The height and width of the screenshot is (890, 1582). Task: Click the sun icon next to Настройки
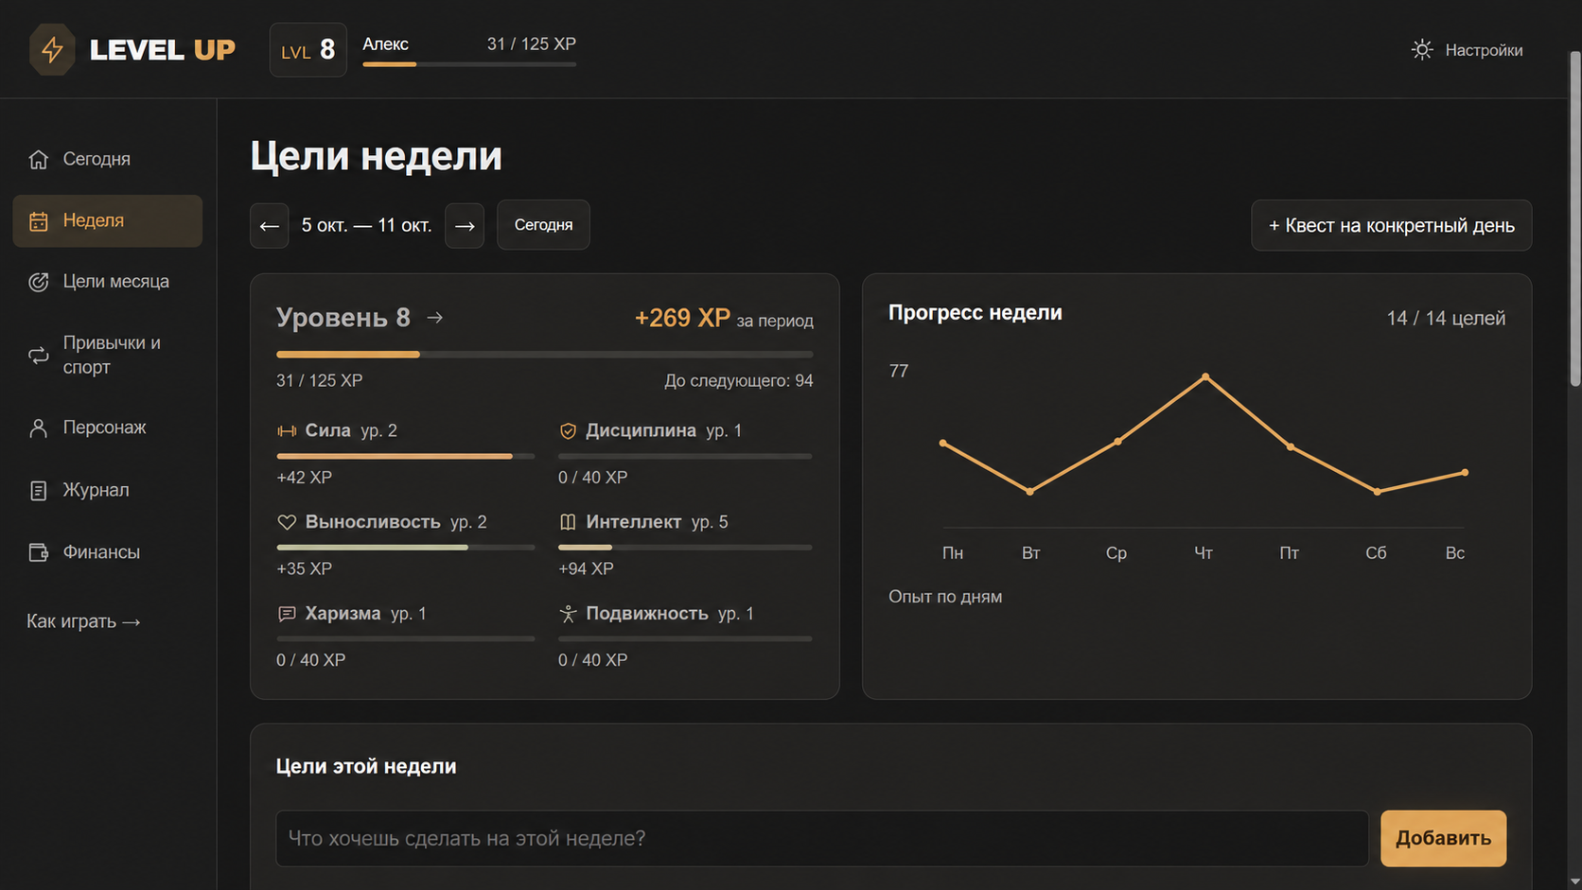1422,50
